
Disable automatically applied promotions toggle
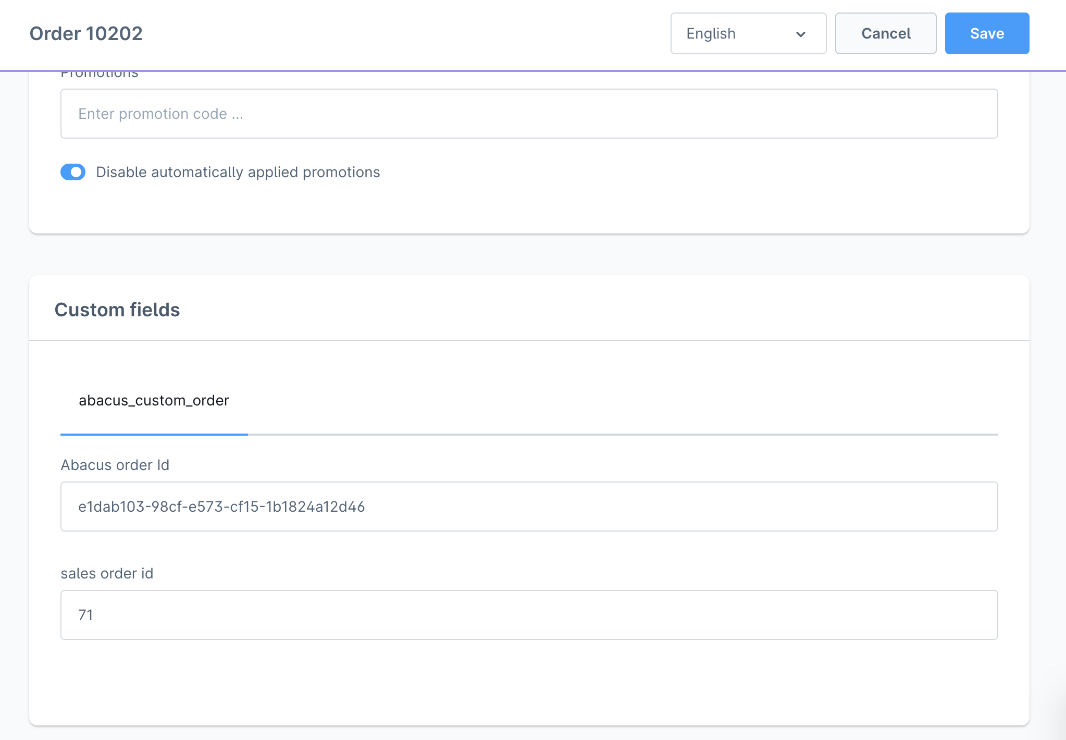point(73,172)
